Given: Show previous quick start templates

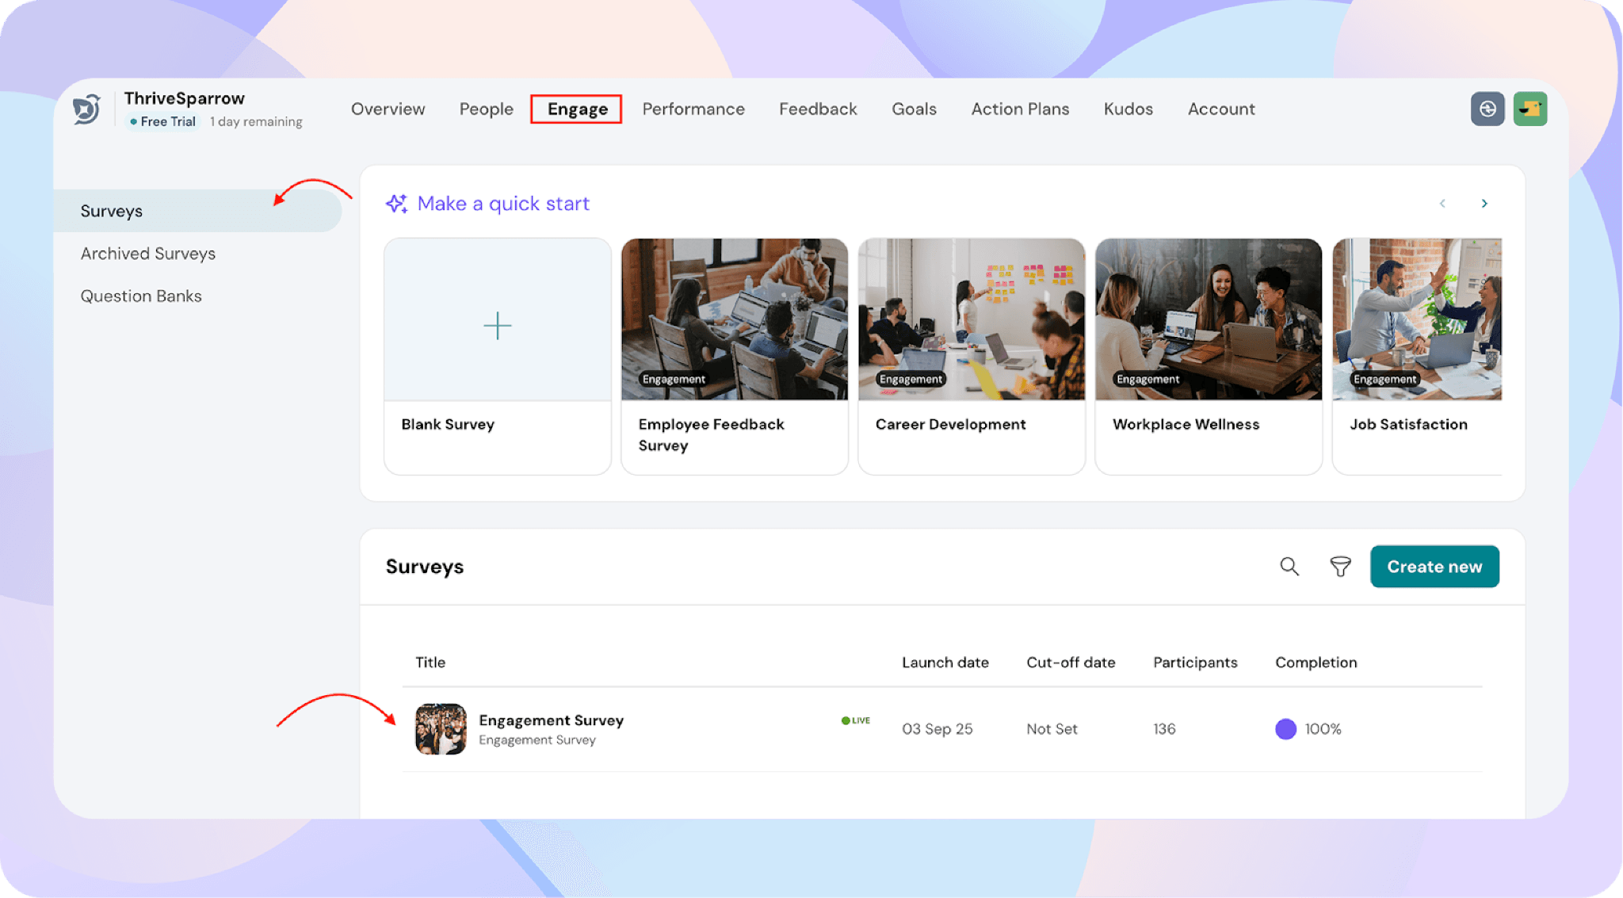Looking at the screenshot, I should 1442,204.
